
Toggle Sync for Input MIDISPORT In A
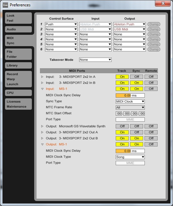click(x=137, y=77)
